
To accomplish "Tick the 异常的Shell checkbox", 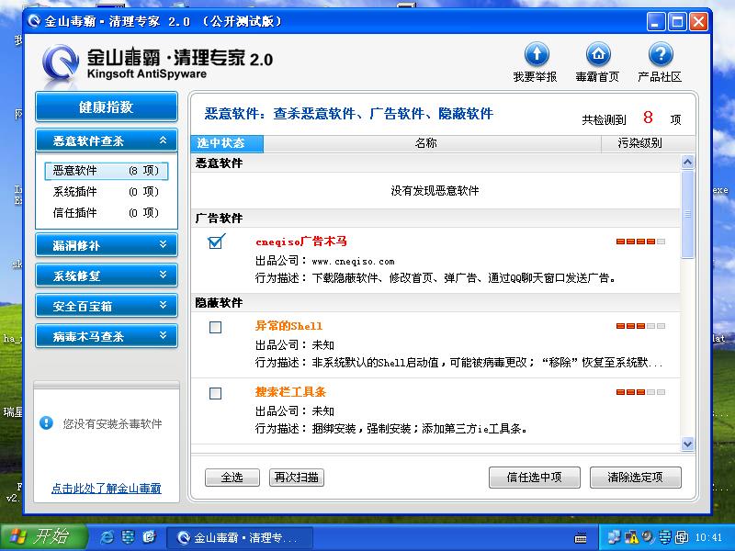I will click(216, 327).
